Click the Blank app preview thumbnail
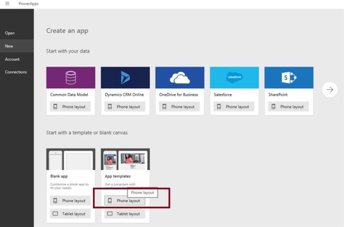This screenshot has width=344, height=227. 70,159
